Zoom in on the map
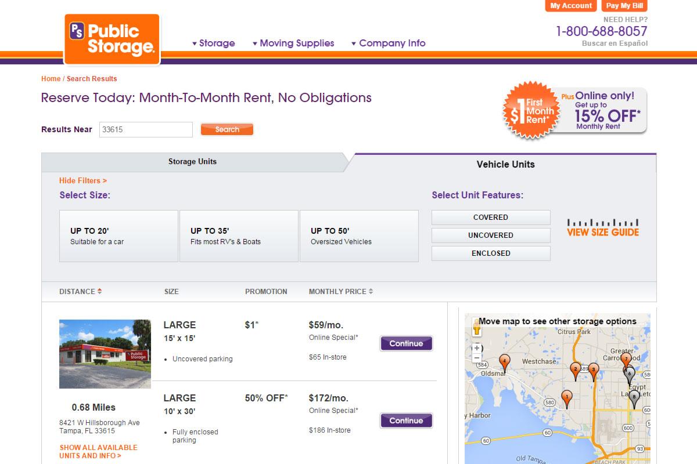The height and width of the screenshot is (464, 697). (477, 348)
